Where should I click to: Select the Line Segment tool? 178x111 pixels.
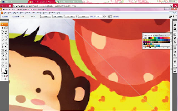[x=3, y=37]
